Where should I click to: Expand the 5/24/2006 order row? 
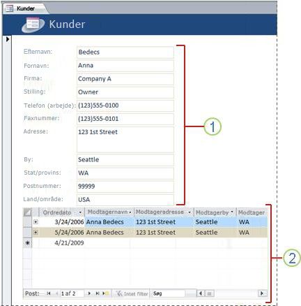point(36,233)
